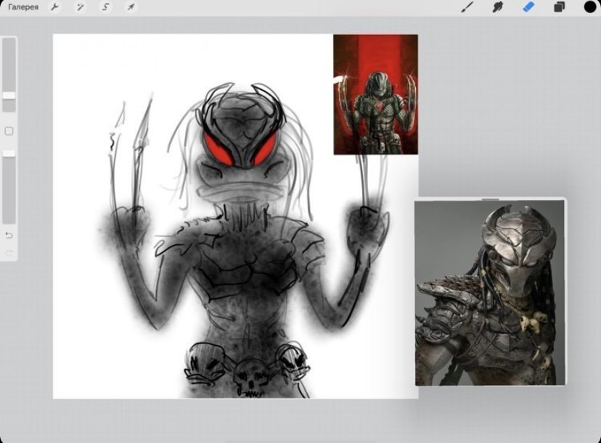The image size is (601, 443).
Task: Open the black color picker circle
Action: (x=590, y=7)
